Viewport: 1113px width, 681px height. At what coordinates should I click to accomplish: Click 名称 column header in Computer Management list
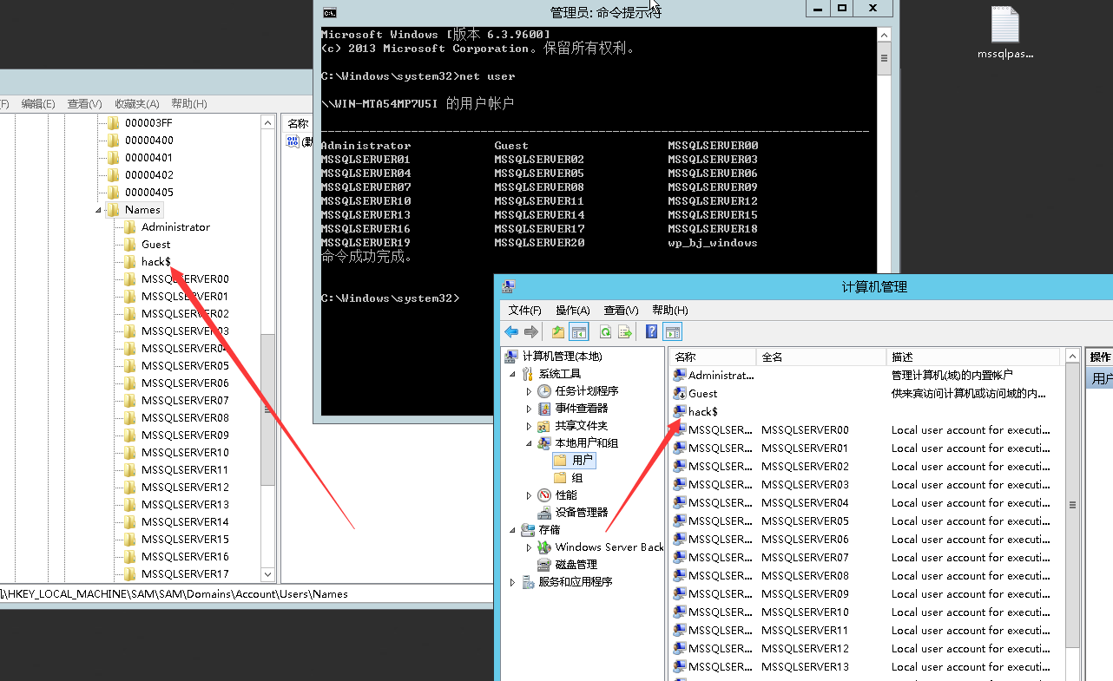click(713, 357)
